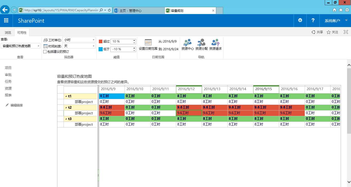Viewport: 351px width, 187px height.
Task: Select the 2016/9/15 column header
Action: 266,89
